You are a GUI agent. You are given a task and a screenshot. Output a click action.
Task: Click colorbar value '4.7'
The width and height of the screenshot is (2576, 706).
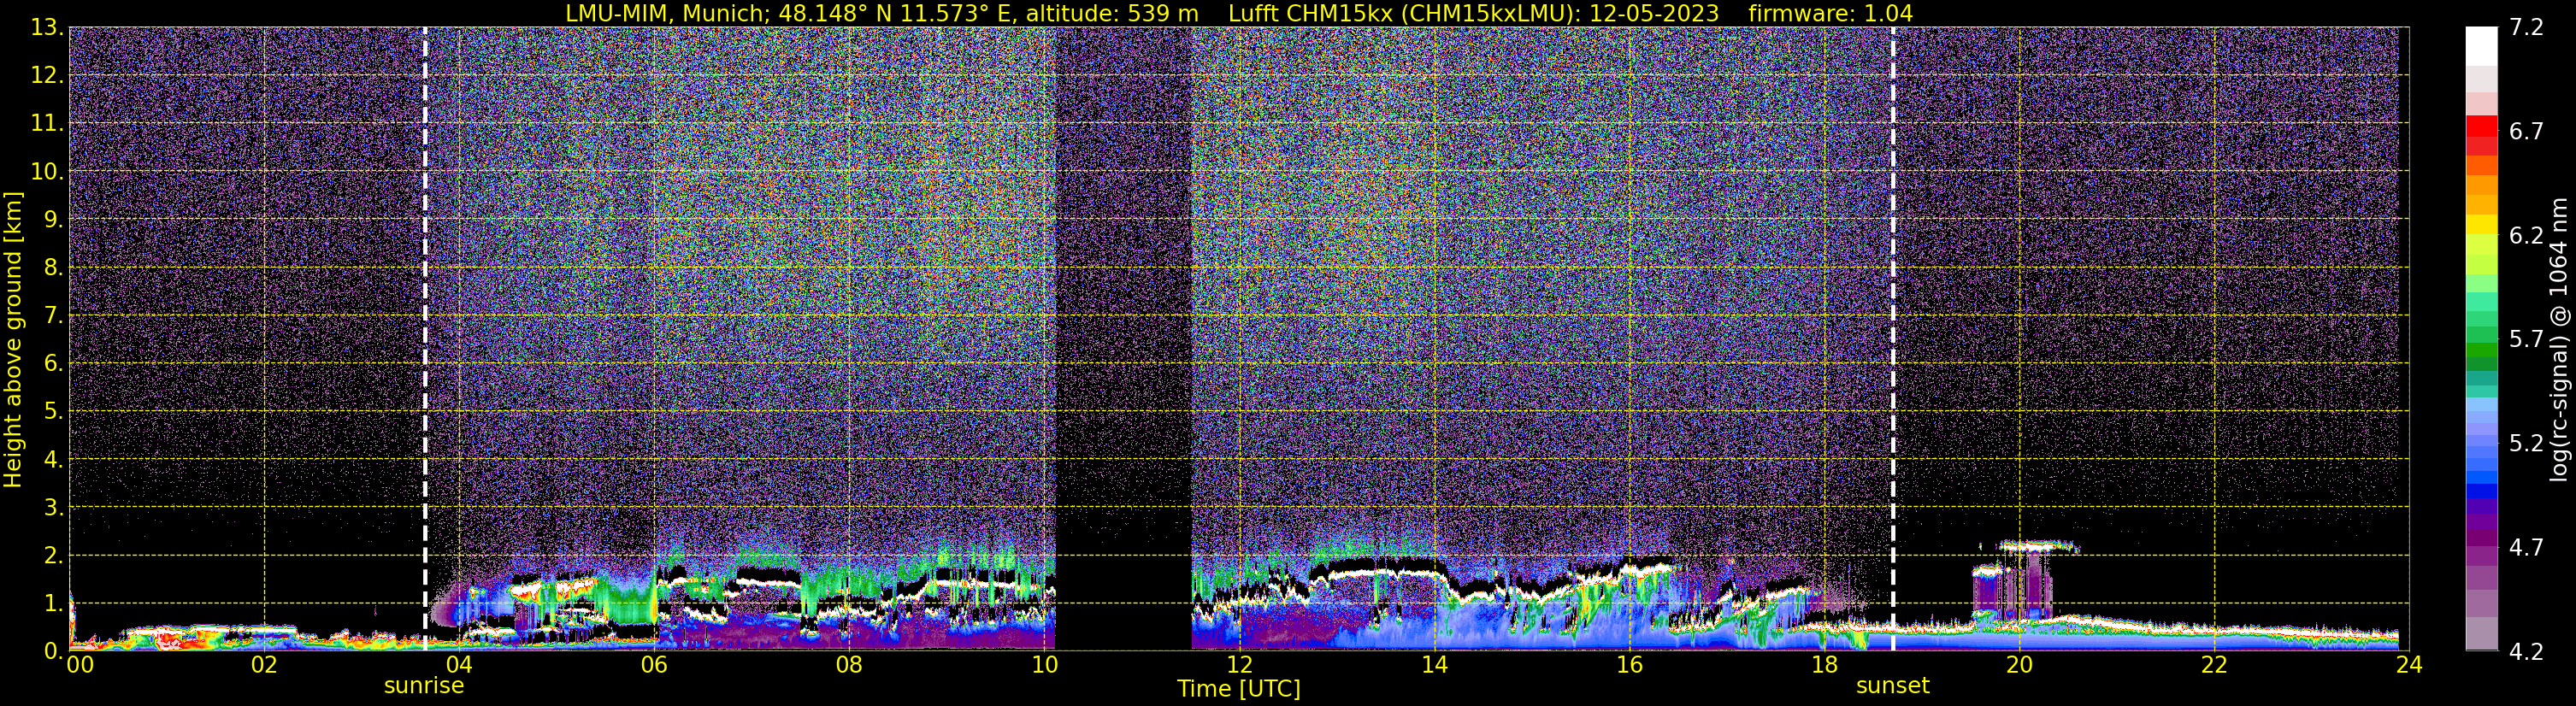click(x=2526, y=547)
